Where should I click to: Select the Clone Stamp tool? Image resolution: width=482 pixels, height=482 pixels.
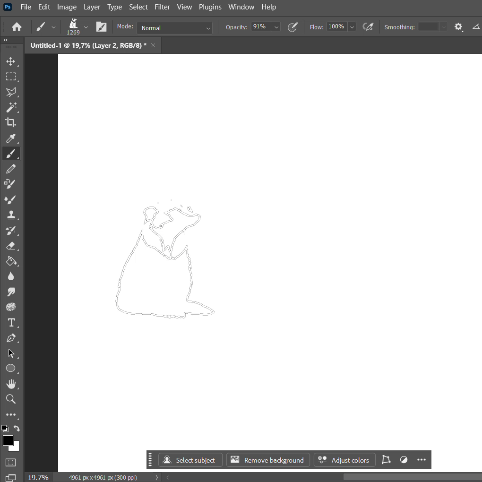coord(10,215)
